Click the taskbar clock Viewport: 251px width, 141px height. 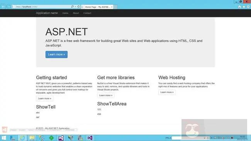[243, 138]
